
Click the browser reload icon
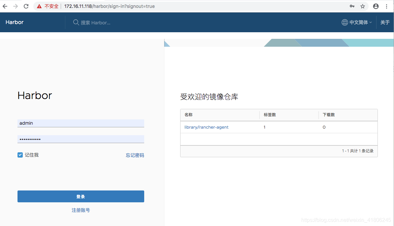(x=26, y=6)
